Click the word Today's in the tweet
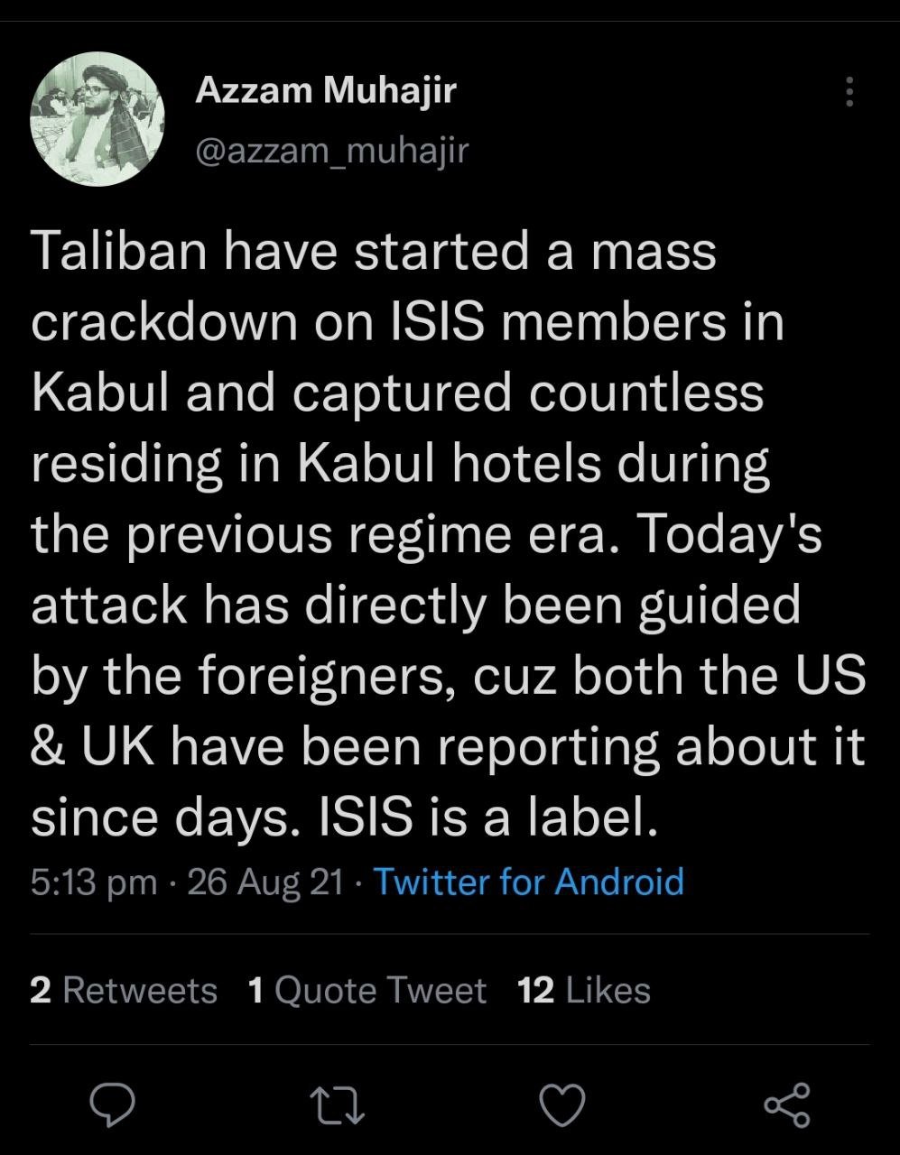This screenshot has width=900, height=1155. click(730, 535)
